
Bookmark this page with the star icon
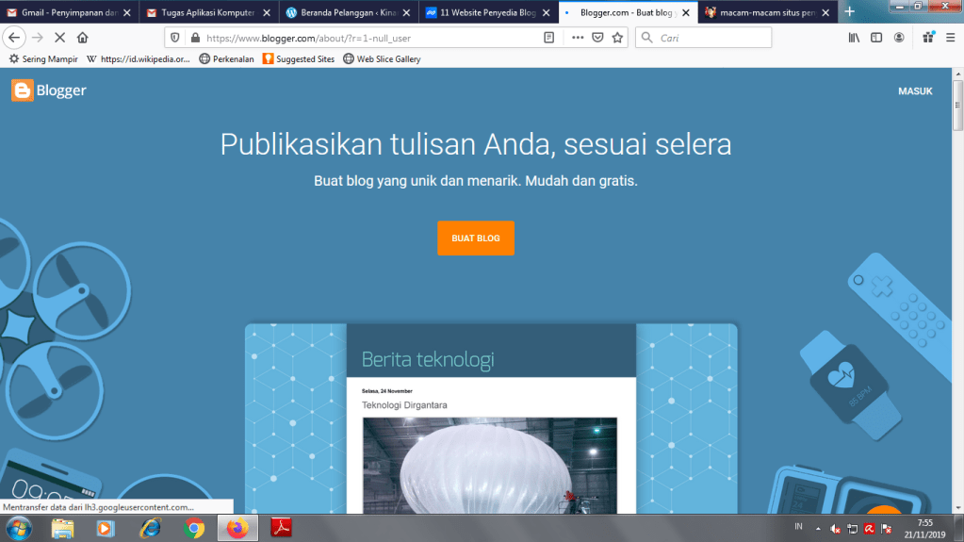tap(617, 38)
